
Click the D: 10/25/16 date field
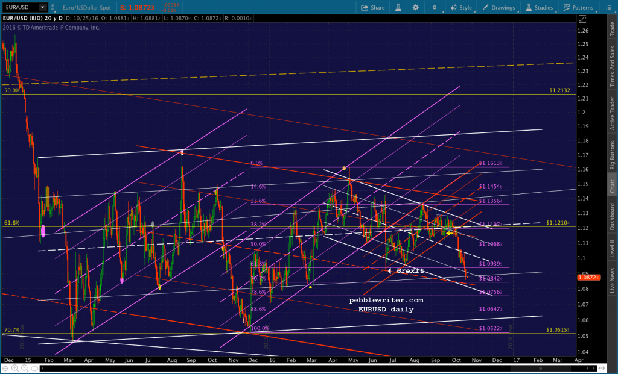[82, 18]
